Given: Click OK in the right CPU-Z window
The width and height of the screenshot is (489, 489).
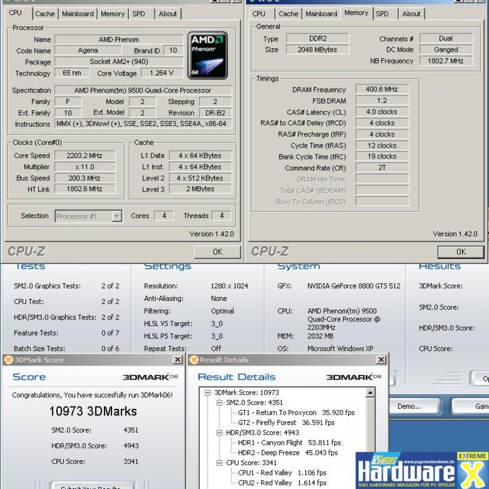Looking at the screenshot, I should point(461,252).
